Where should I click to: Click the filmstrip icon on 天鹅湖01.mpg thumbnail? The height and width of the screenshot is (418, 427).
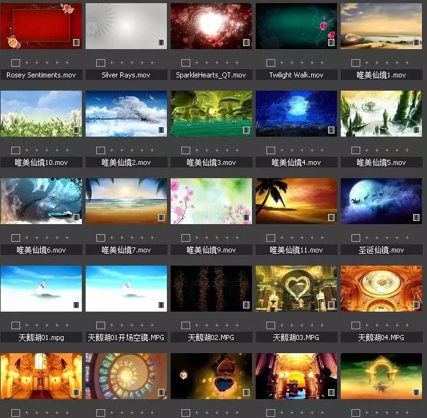tap(76, 305)
